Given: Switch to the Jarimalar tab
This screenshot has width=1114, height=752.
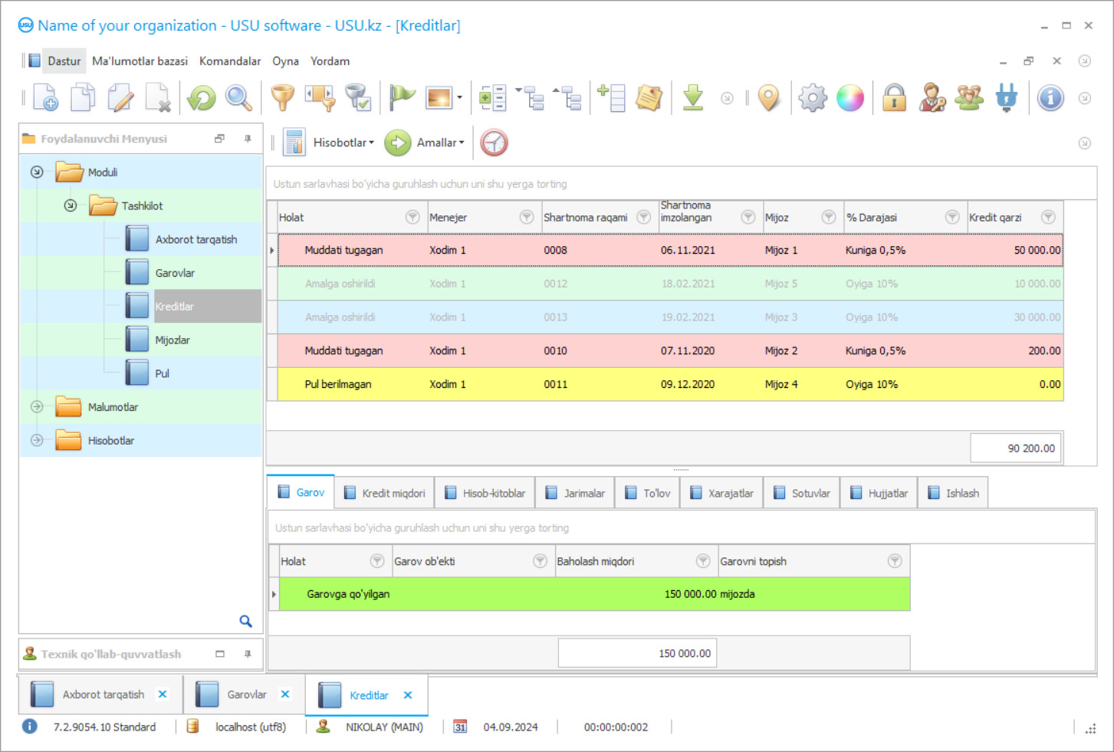Looking at the screenshot, I should (x=576, y=493).
